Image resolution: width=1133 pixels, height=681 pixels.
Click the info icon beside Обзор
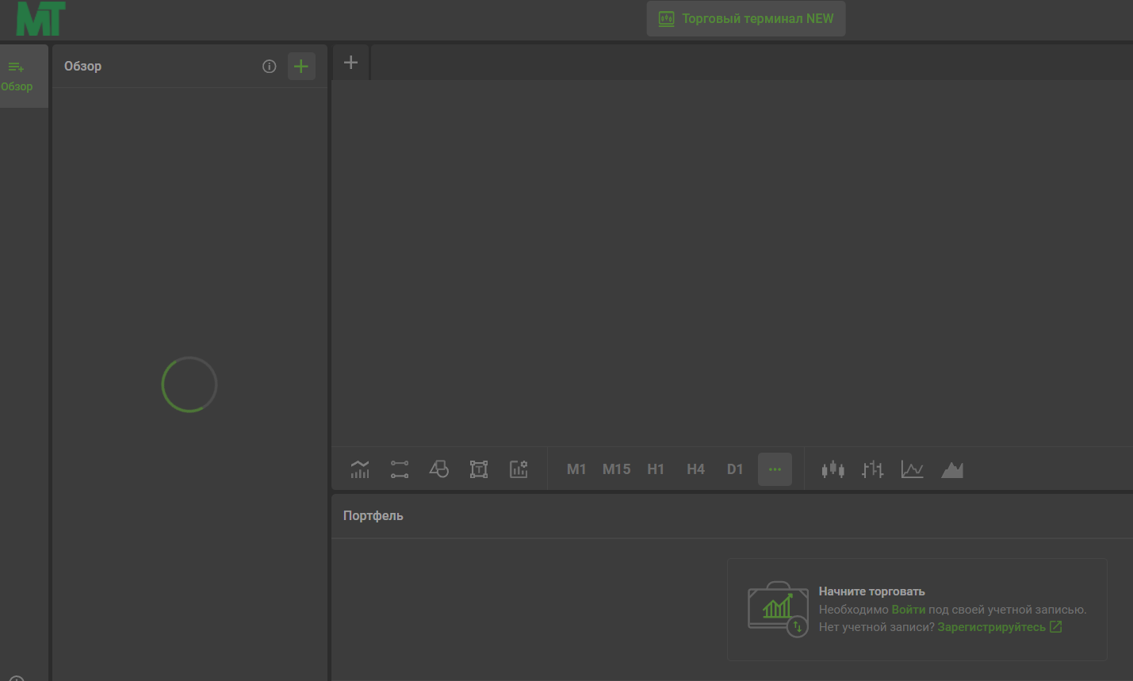click(x=270, y=67)
